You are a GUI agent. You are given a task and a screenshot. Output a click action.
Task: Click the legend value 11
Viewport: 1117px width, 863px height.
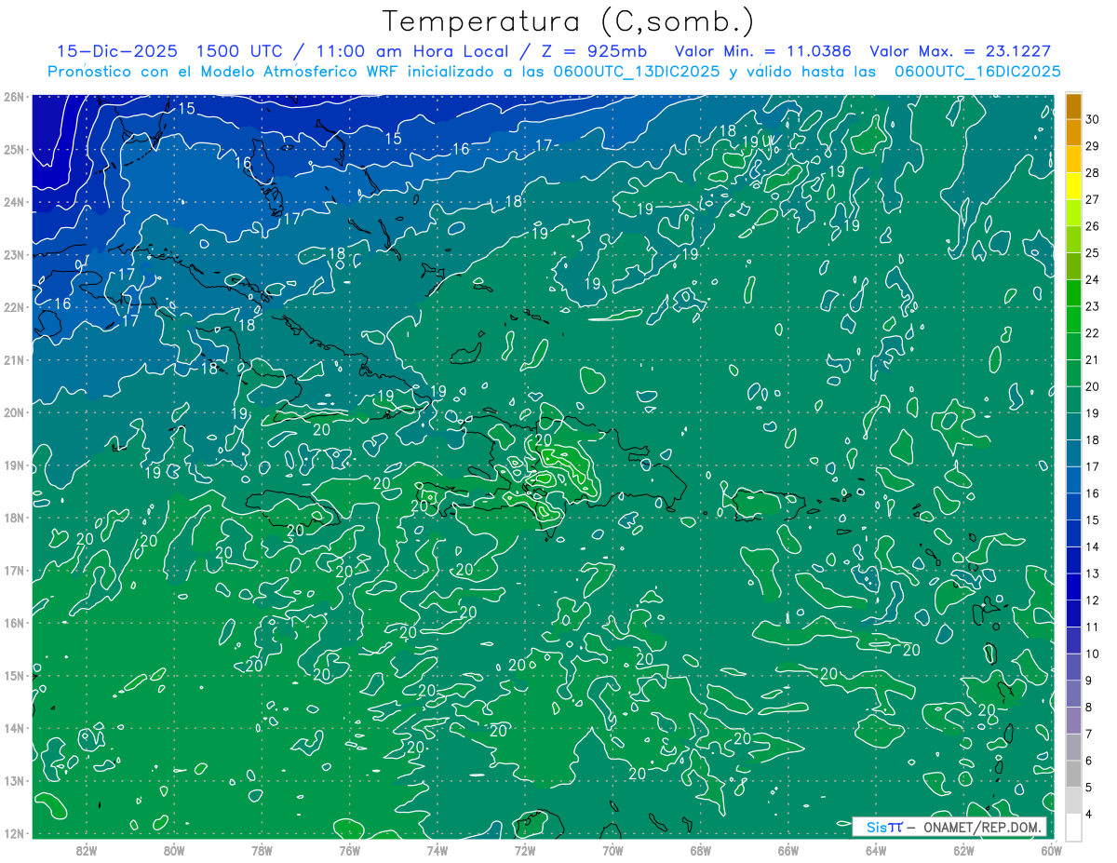1092,627
